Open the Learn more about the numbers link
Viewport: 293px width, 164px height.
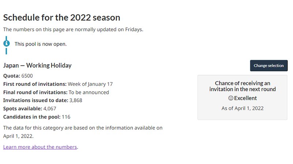[x=40, y=147]
